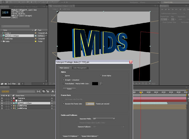Select Premultiplied - Matted With Color option

63,84
